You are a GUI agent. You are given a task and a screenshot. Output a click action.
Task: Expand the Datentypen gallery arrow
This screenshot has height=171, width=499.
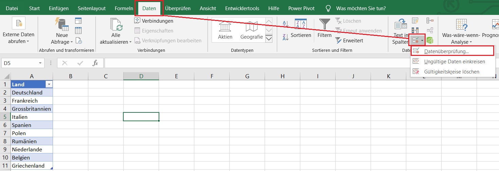(x=269, y=39)
